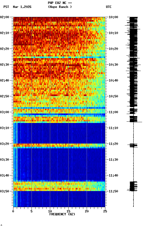The height and width of the screenshot is (228, 145).
Task: Click the '11:40' UTC time label
Action: pos(113,175)
